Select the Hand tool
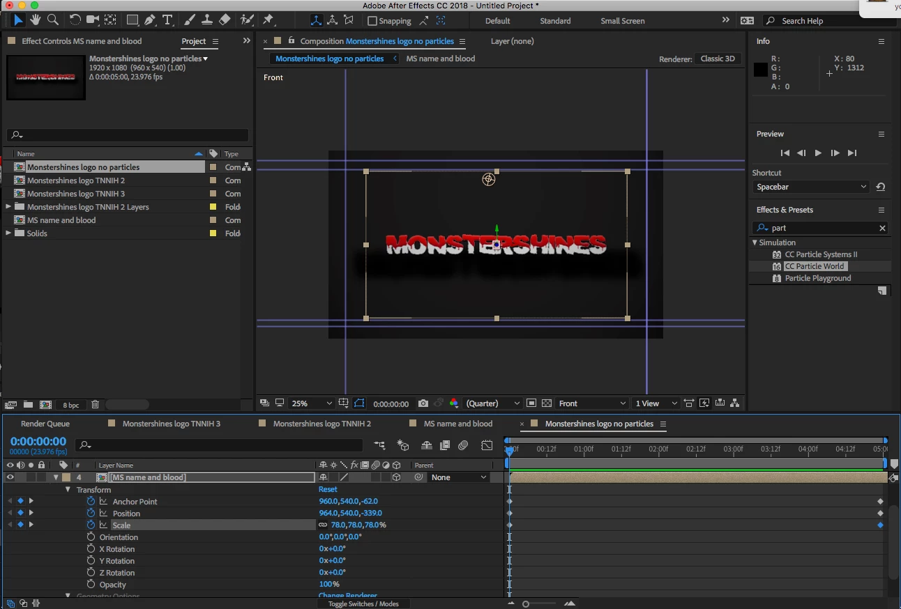901x609 pixels. (x=35, y=20)
